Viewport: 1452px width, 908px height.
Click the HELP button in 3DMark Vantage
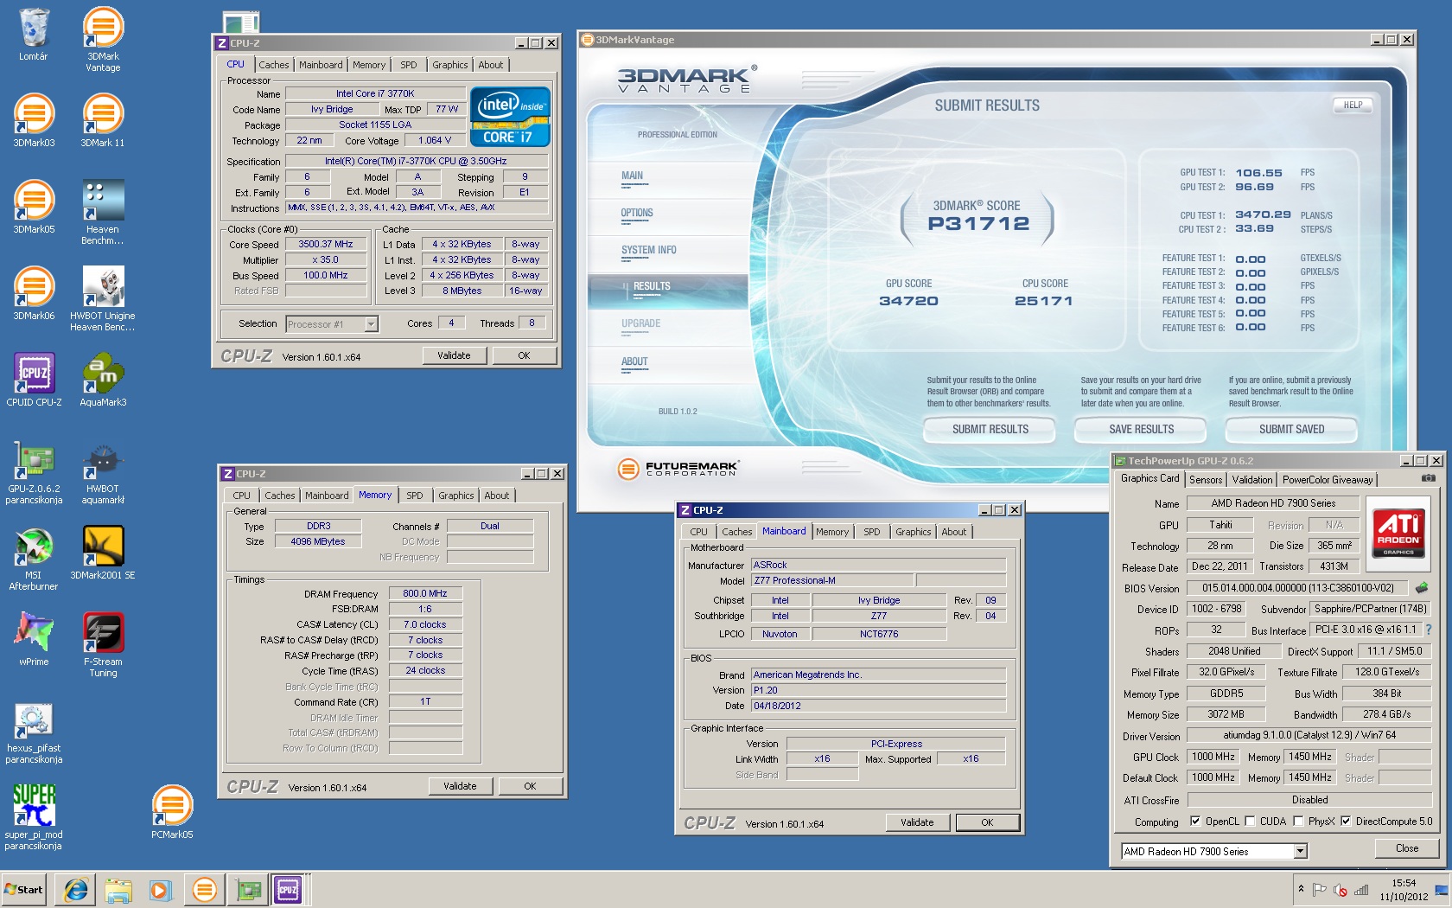coord(1353,106)
